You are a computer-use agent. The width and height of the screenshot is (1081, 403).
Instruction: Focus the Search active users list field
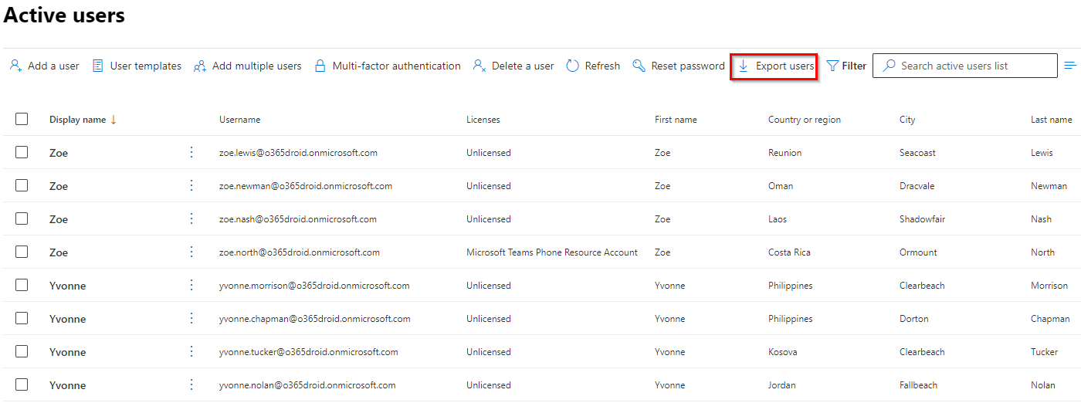point(965,66)
